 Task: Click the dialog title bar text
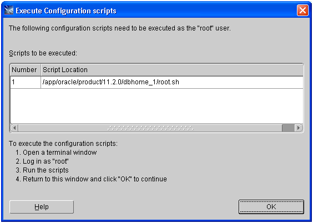click(66, 11)
